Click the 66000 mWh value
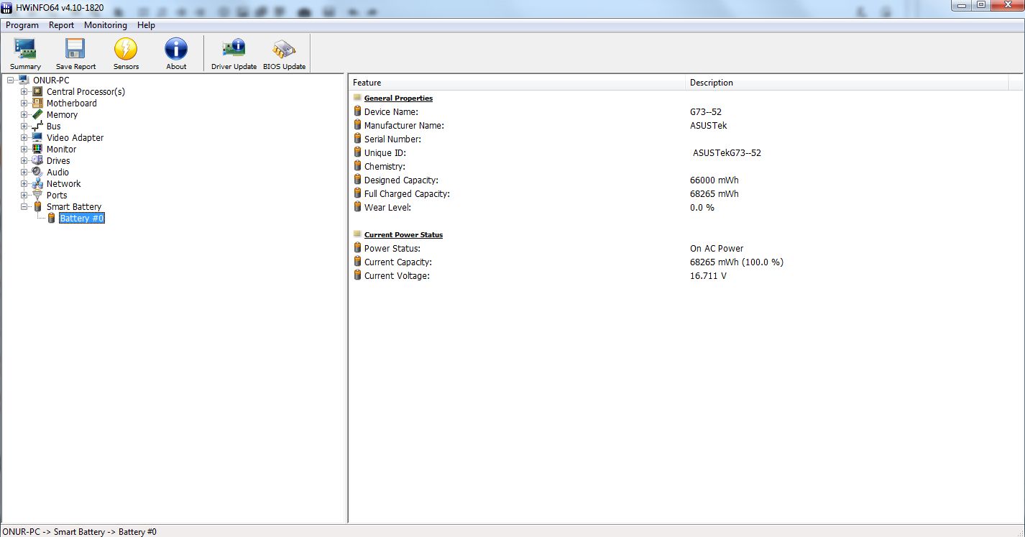This screenshot has width=1025, height=537. tap(714, 180)
